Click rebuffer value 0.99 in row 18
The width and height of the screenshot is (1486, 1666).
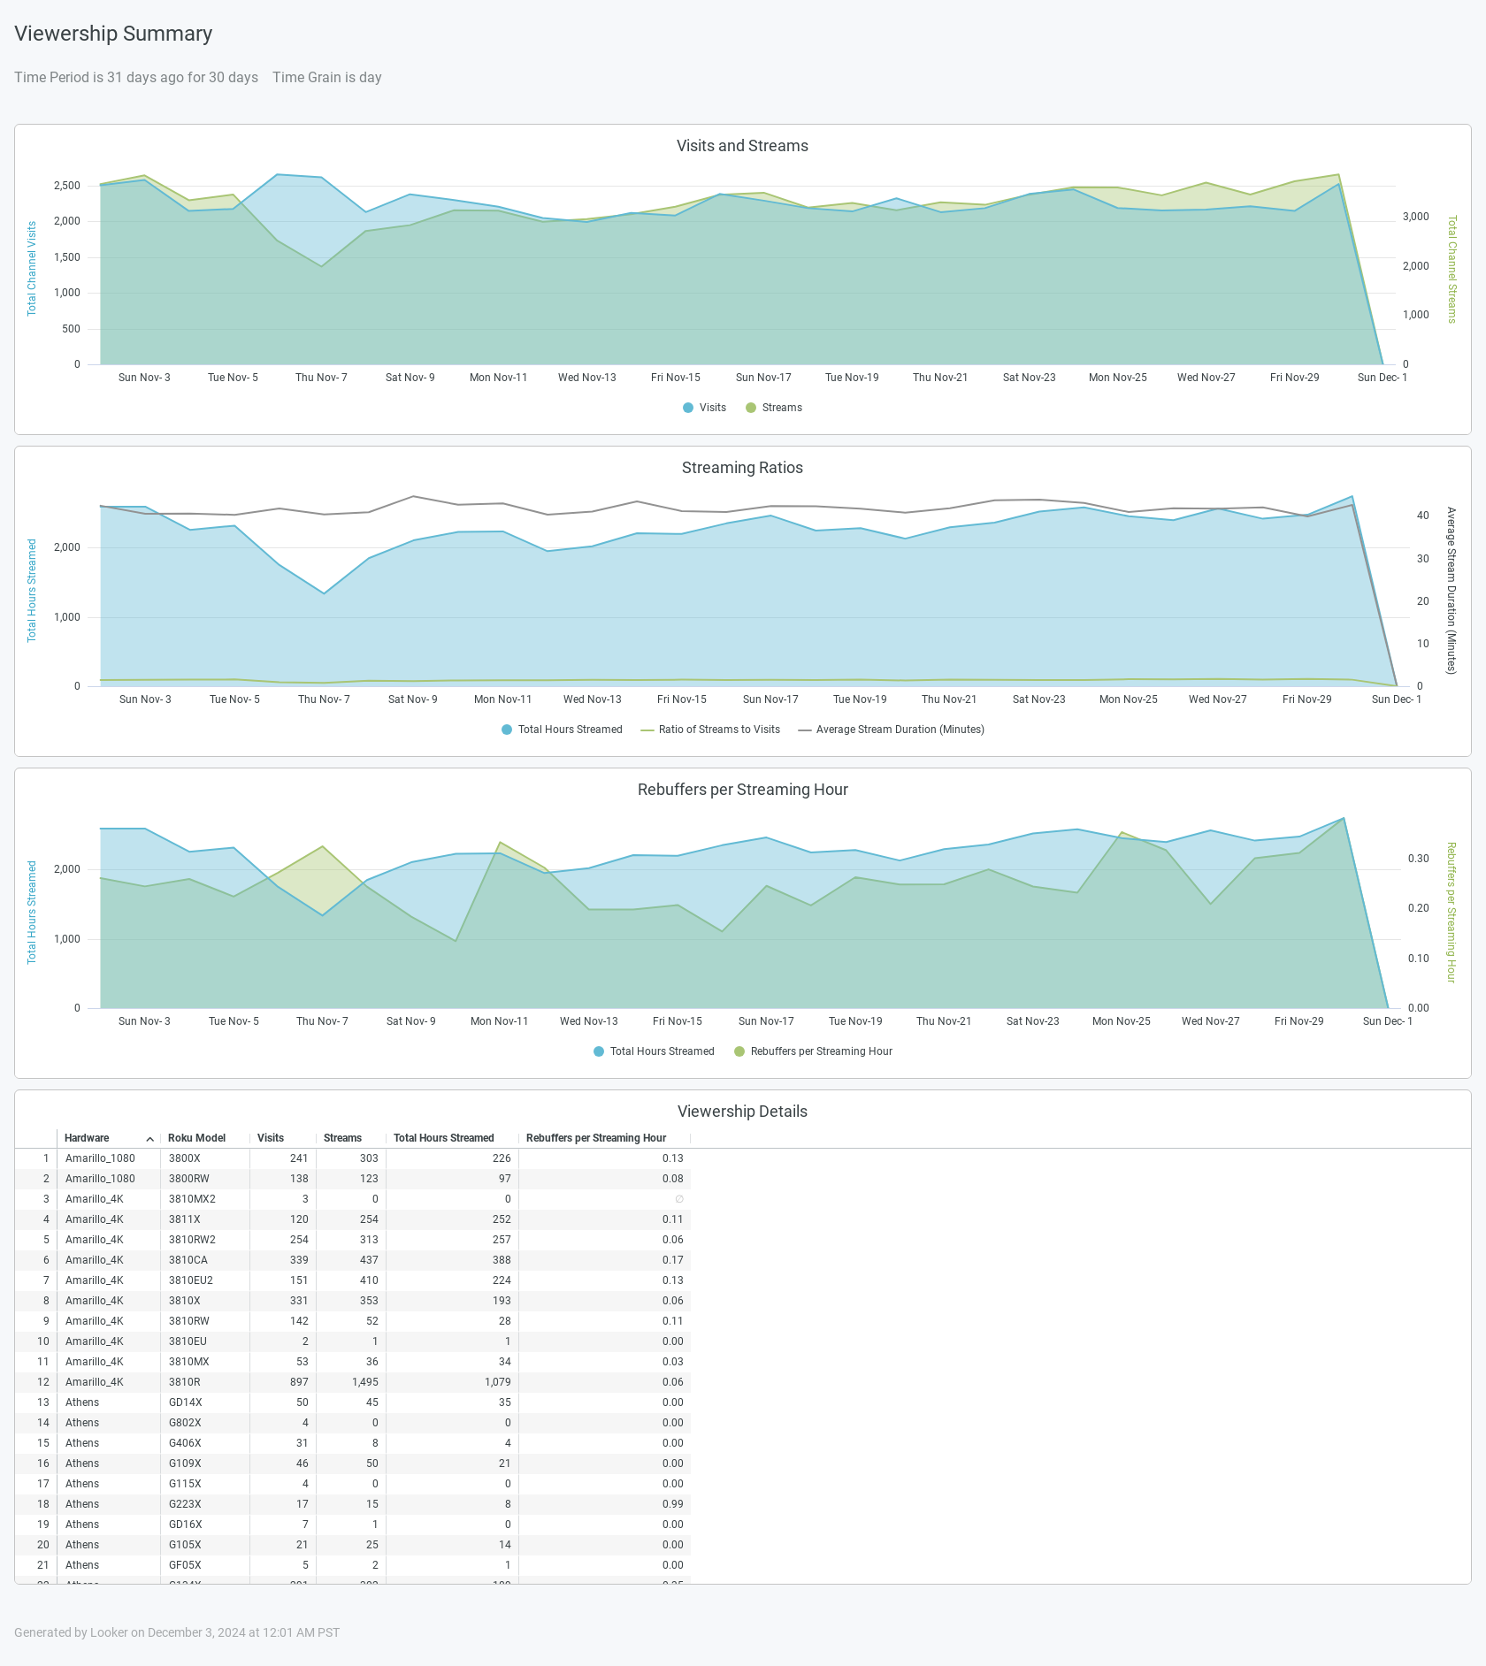tap(673, 1504)
